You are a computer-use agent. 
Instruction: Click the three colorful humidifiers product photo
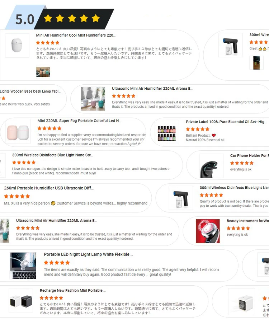pos(93,99)
